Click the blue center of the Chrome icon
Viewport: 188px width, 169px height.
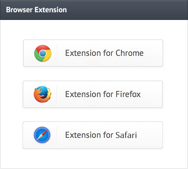[43, 54]
